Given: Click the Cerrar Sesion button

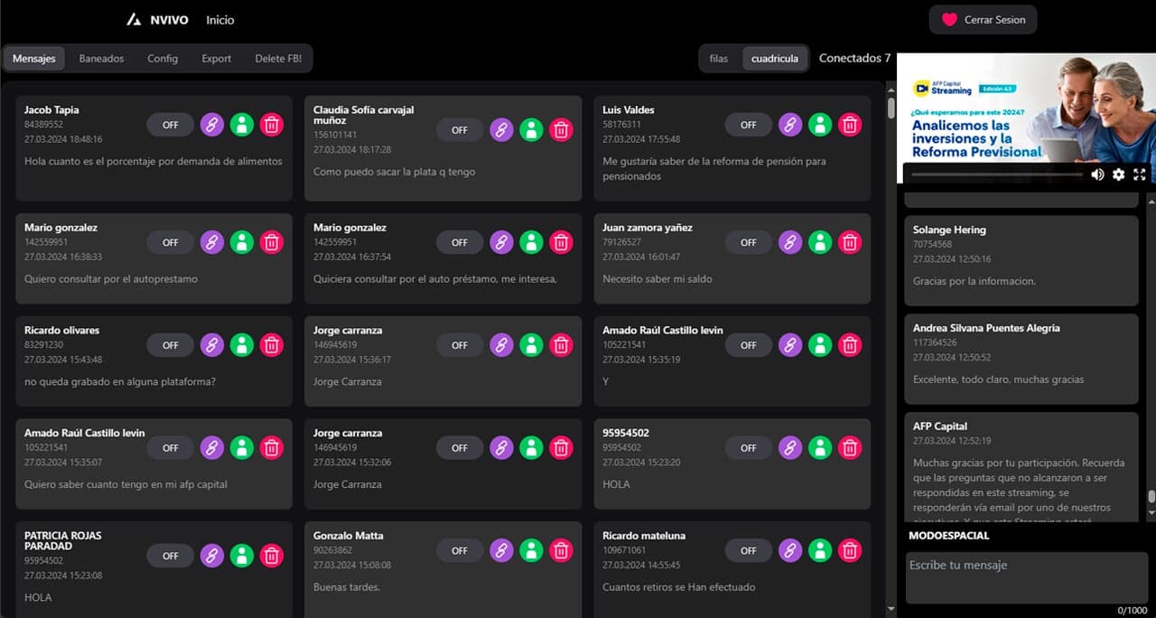Looking at the screenshot, I should click(984, 20).
